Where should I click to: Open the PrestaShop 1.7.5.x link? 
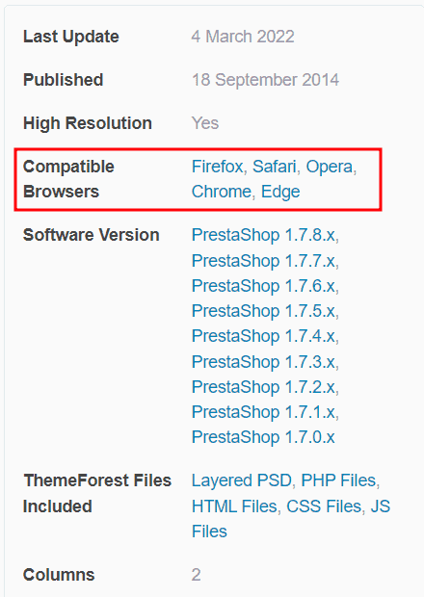264,311
